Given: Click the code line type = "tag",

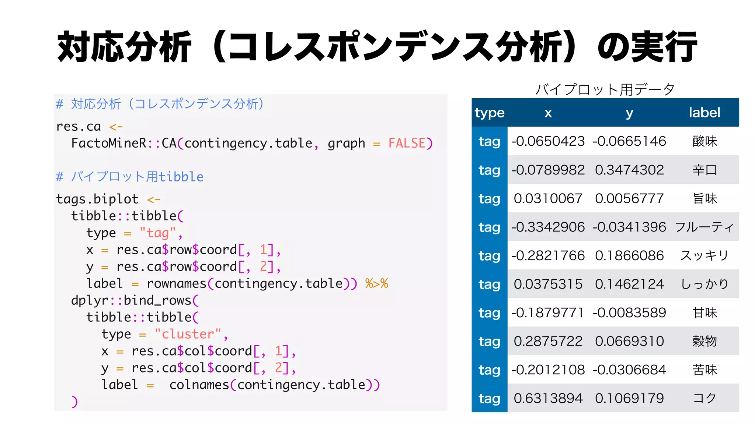Looking at the screenshot, I should (x=135, y=233).
